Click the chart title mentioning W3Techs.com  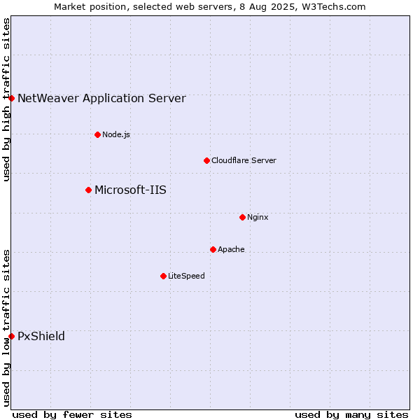(210, 7)
